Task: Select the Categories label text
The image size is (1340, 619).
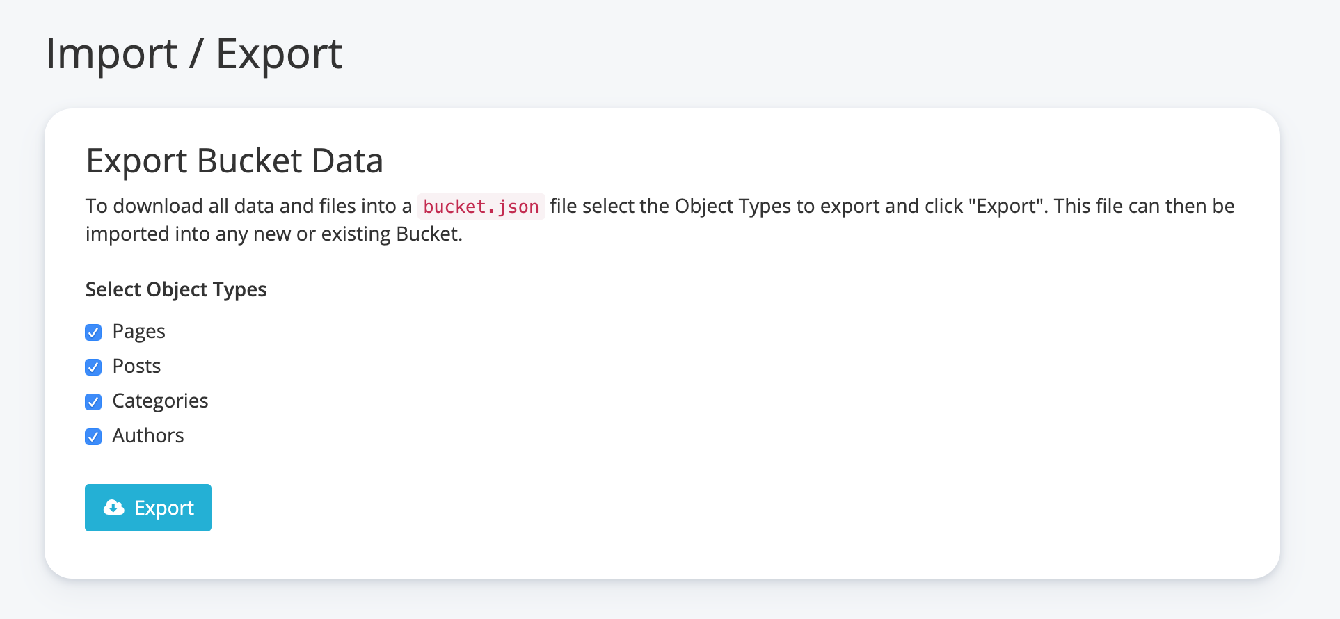Action: coord(160,401)
